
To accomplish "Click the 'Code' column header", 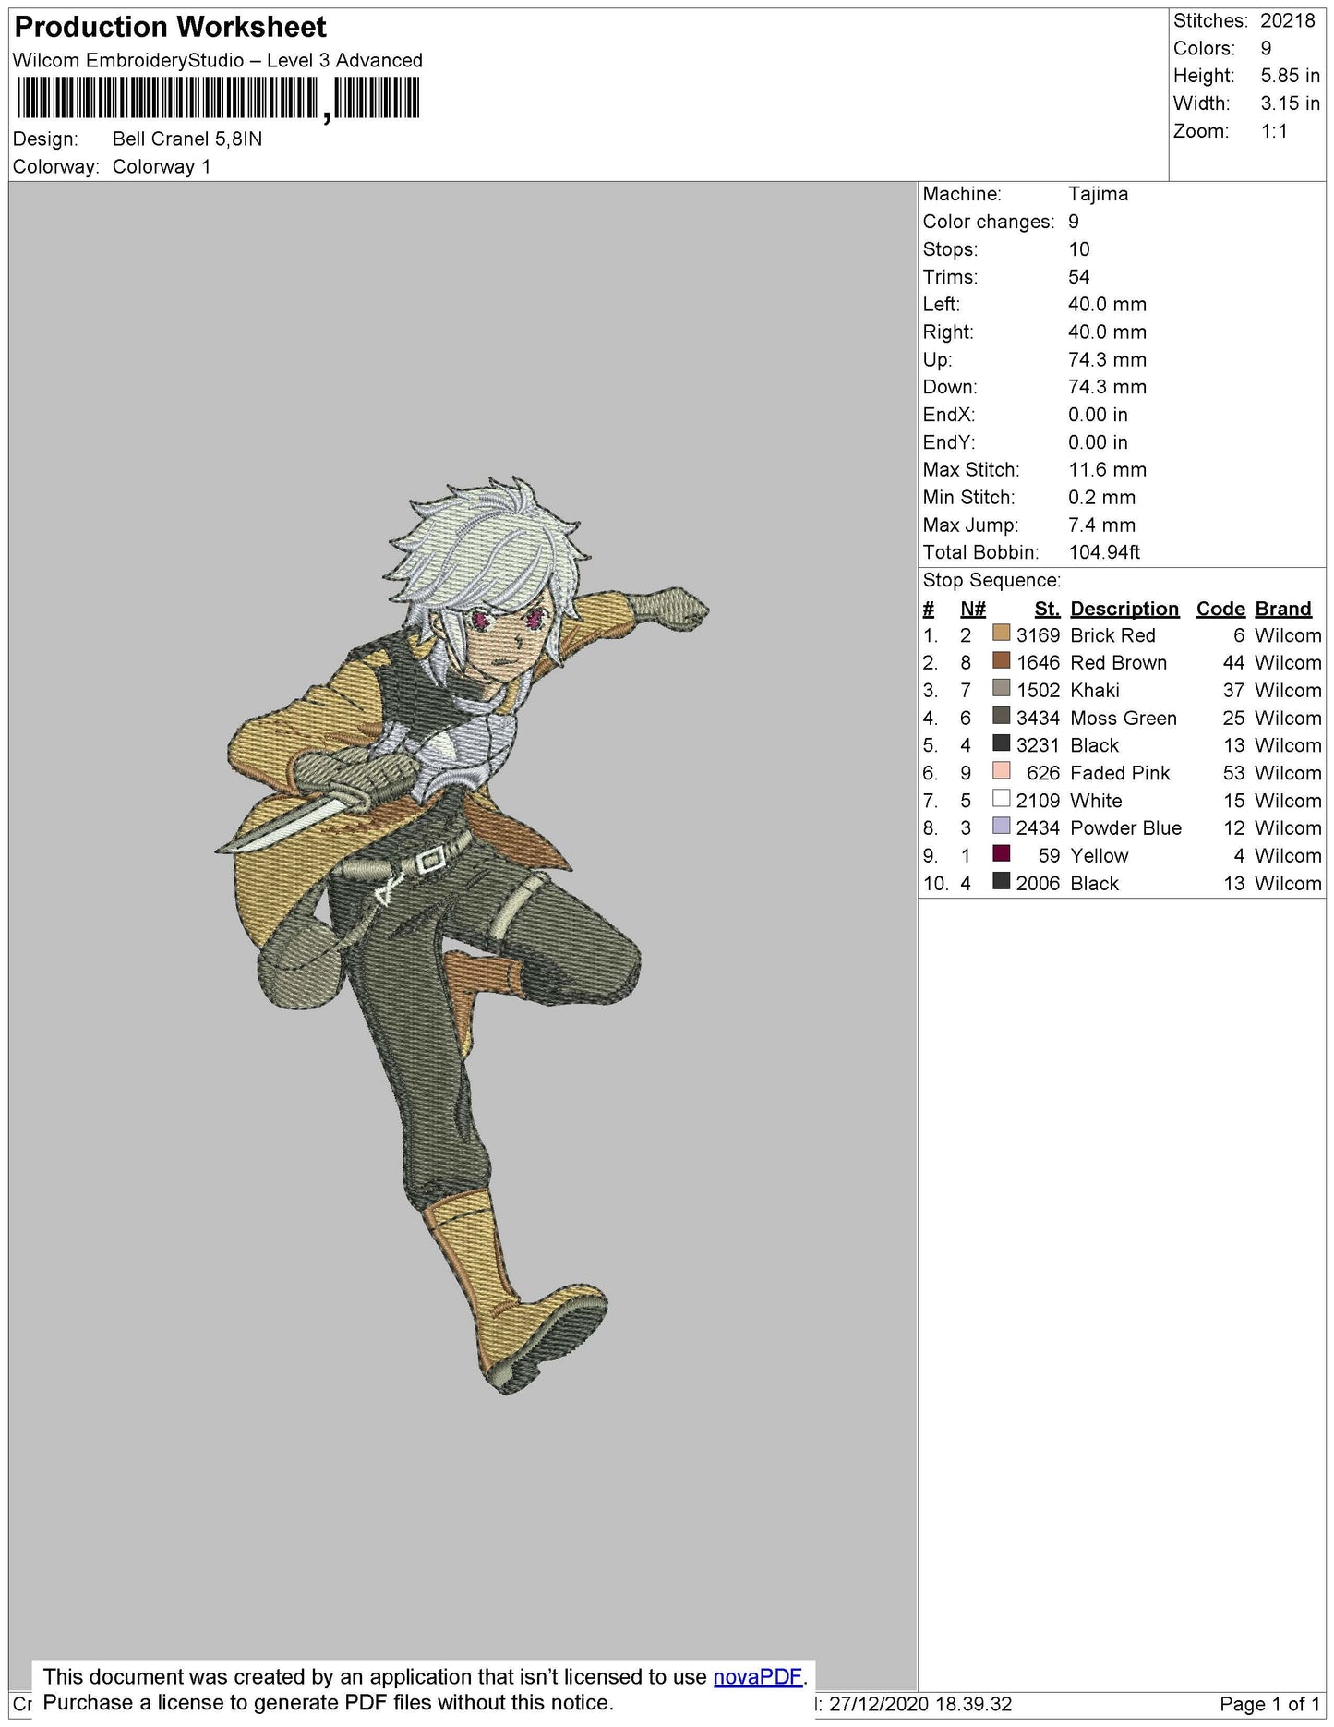I will click(1220, 609).
